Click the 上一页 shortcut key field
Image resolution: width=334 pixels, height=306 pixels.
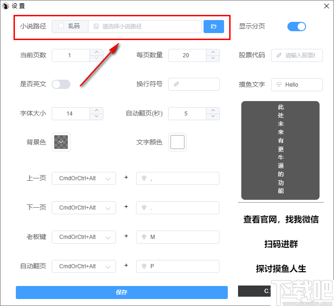177,178
